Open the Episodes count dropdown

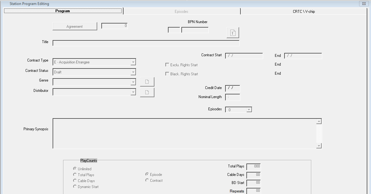[249, 110]
